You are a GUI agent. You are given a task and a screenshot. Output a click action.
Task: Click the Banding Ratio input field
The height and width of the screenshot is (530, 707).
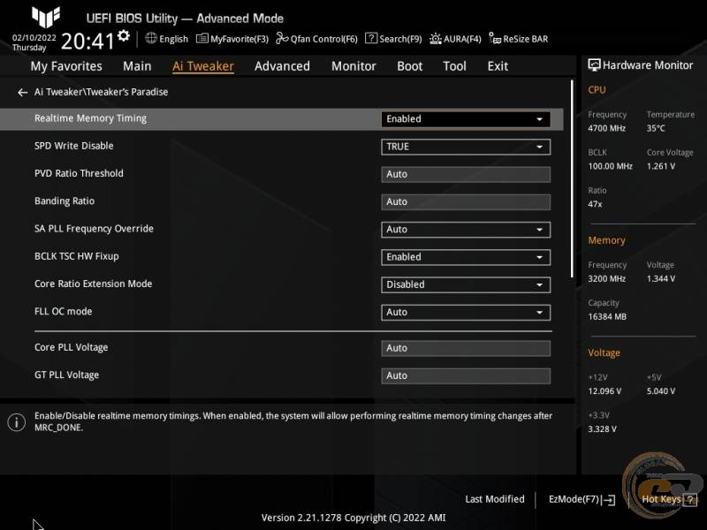[466, 202]
